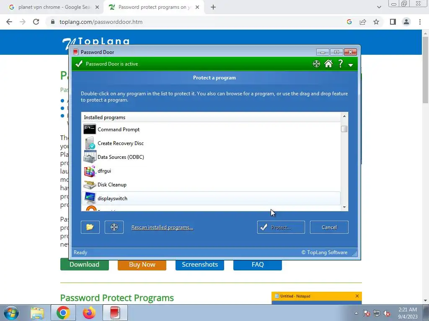Switch to planet vpn chrome Google Search tab
Screen dimensions: 429x321
54,8
